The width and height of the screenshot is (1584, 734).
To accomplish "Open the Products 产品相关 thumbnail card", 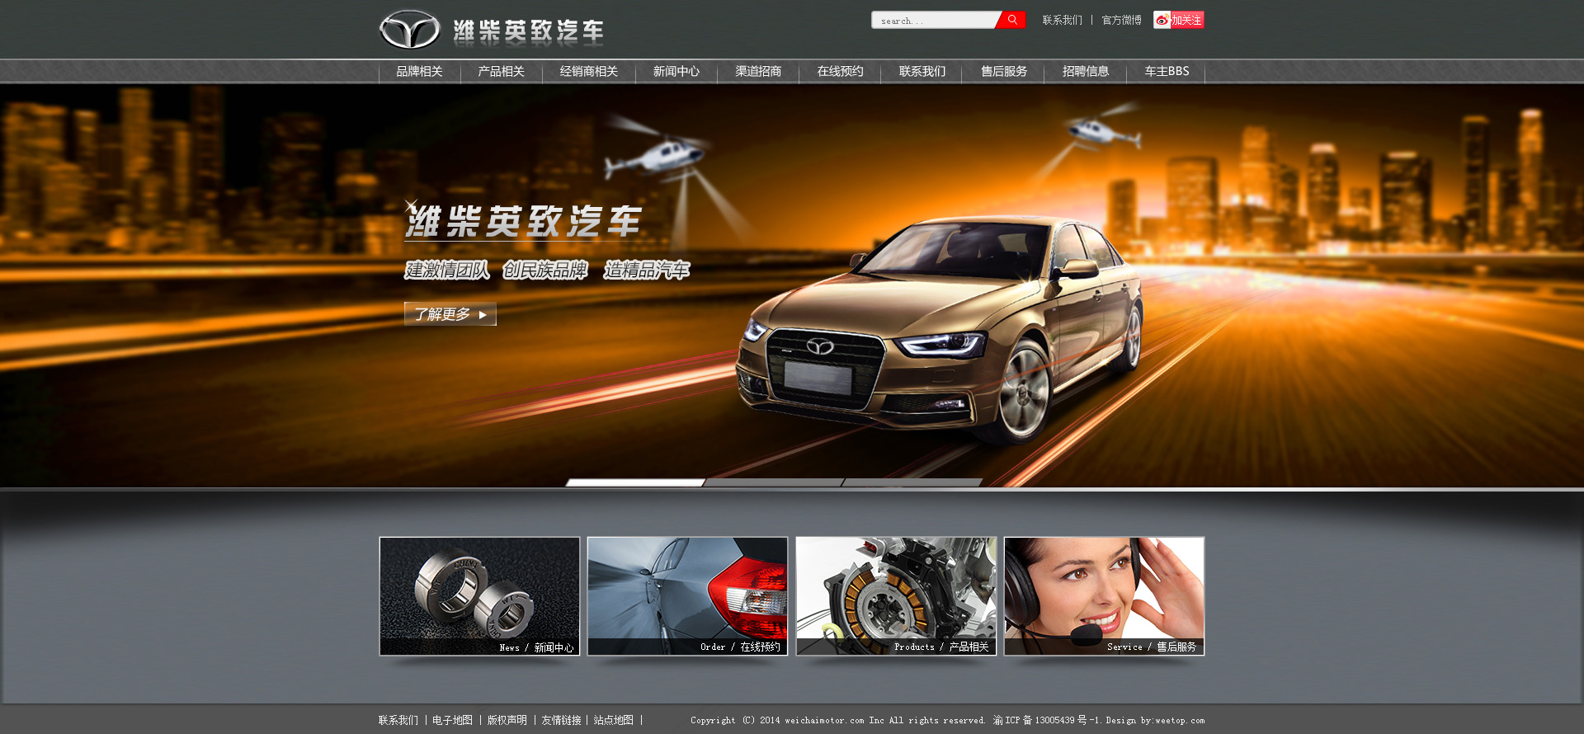I will coord(896,596).
